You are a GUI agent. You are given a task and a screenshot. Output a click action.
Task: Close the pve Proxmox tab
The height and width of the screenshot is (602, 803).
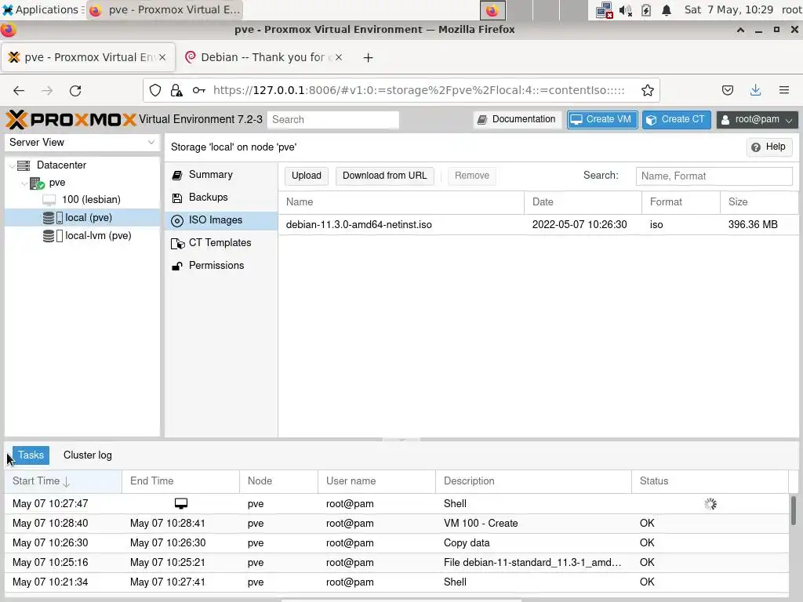tap(162, 57)
